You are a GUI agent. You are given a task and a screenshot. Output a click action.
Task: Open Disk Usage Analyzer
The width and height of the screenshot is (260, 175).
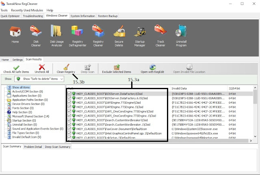coord(57,36)
